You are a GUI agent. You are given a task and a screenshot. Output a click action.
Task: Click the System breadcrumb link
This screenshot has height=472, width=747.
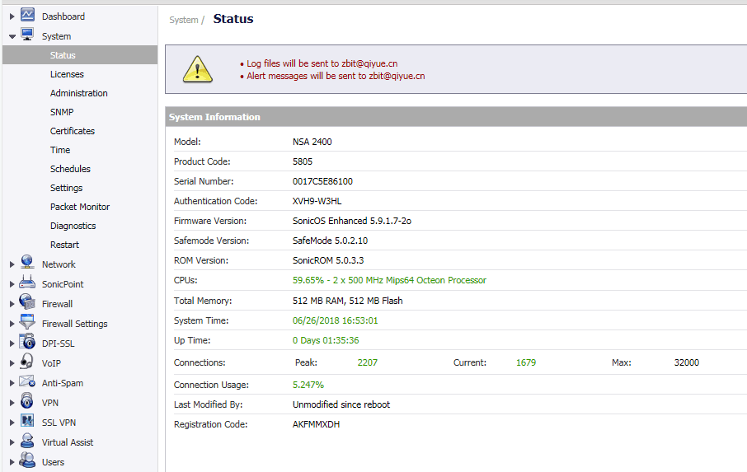tap(183, 20)
